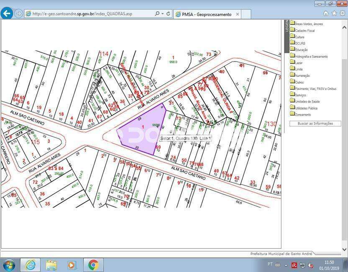Expand the Zoneamento layer folder
Screen dimensions: 348x272
(x=293, y=114)
